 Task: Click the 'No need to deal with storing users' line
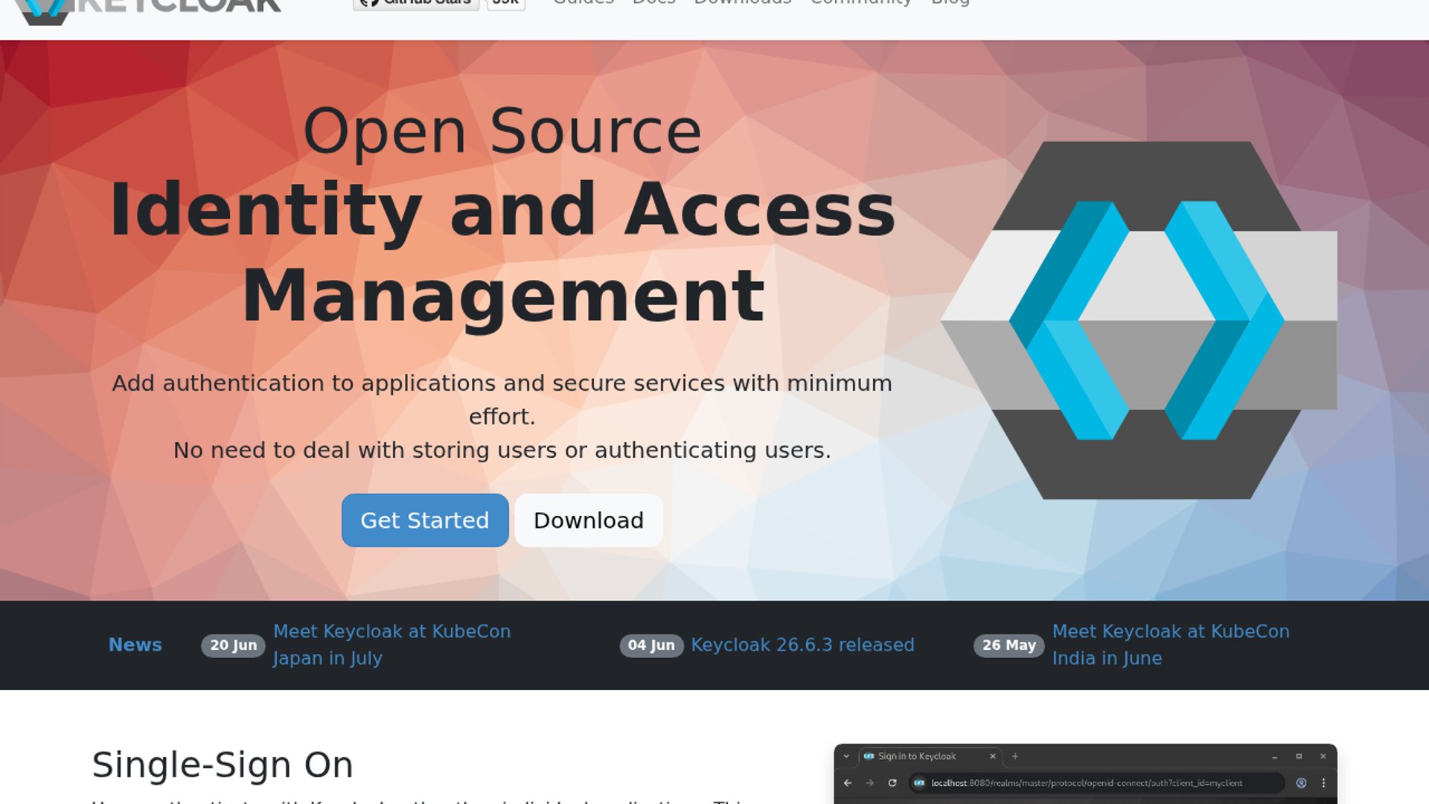(x=502, y=450)
